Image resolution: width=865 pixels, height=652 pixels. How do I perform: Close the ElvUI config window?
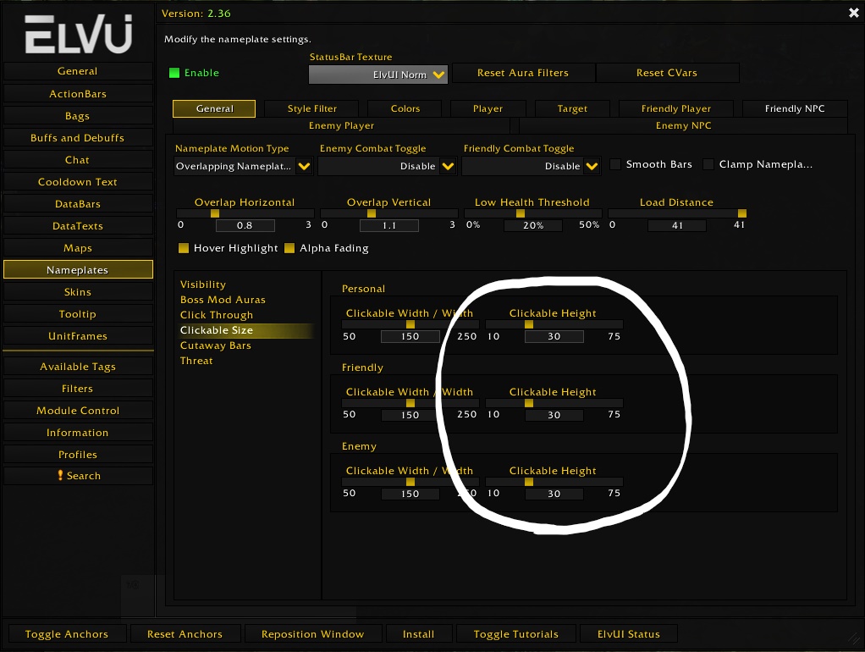(853, 13)
